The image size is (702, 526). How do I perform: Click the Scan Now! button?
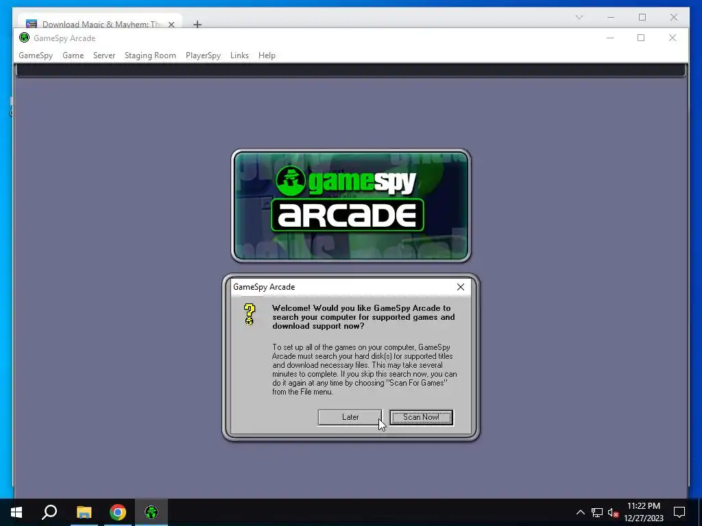(422, 417)
